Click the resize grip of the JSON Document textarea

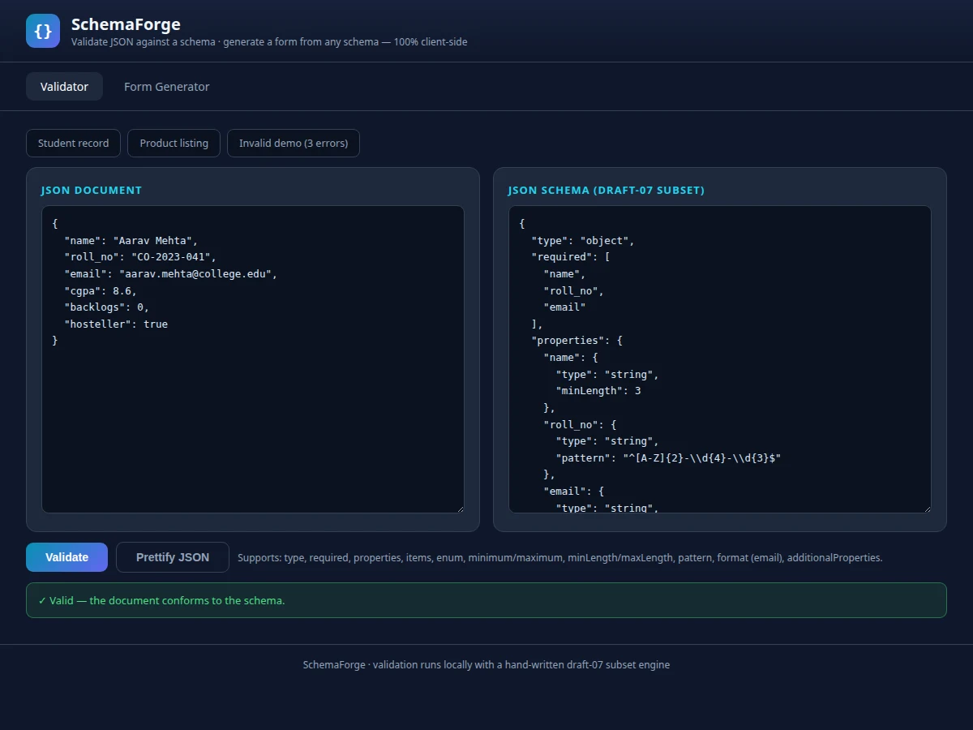click(x=459, y=508)
